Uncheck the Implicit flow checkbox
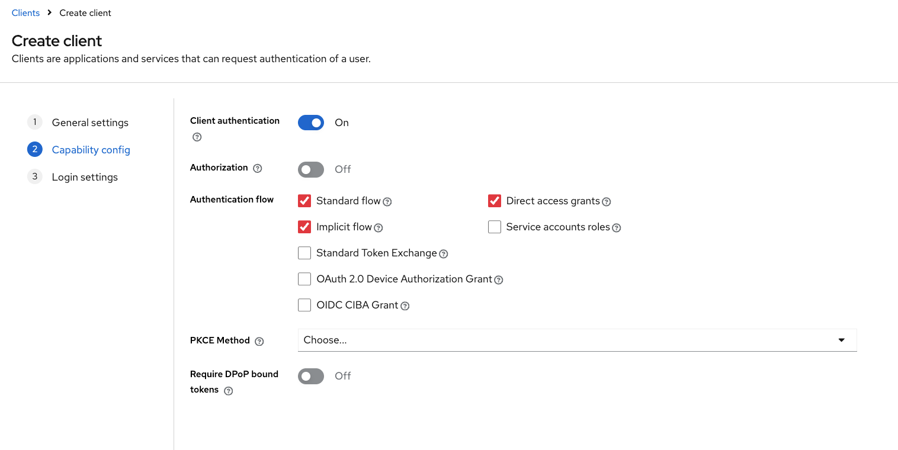 pos(304,227)
